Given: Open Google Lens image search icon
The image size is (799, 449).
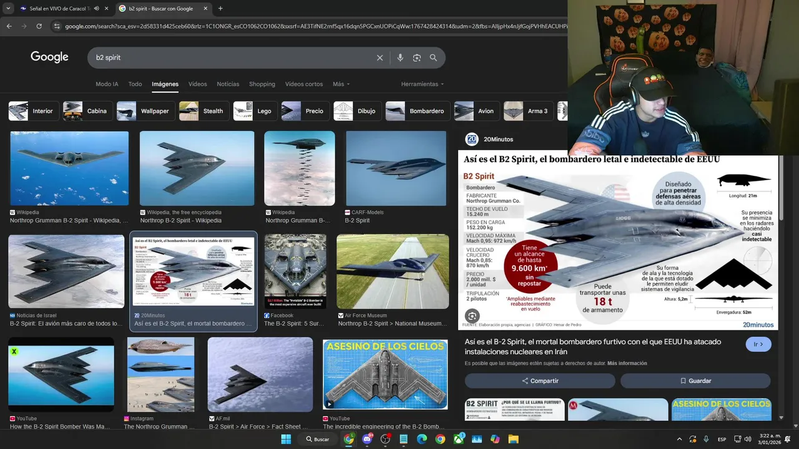Looking at the screenshot, I should (x=417, y=57).
